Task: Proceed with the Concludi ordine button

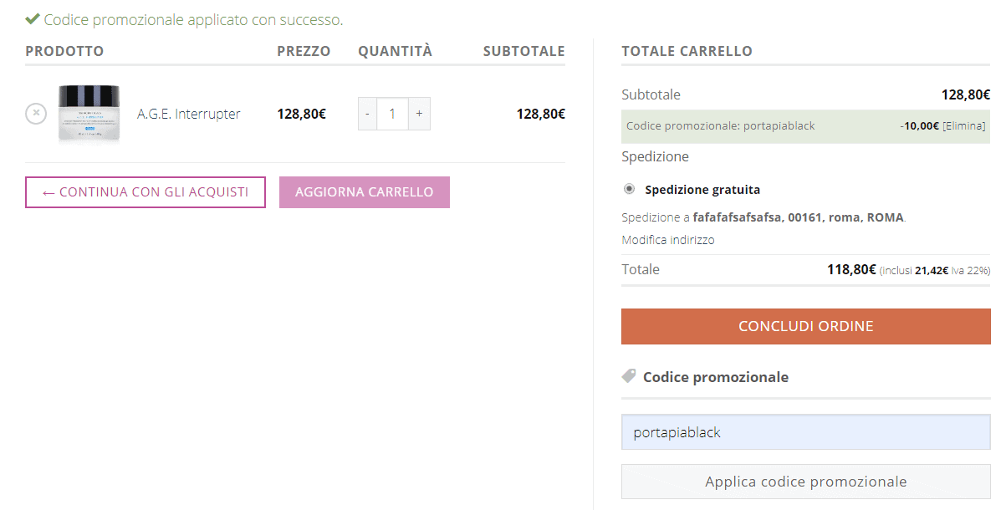Action: coord(806,326)
